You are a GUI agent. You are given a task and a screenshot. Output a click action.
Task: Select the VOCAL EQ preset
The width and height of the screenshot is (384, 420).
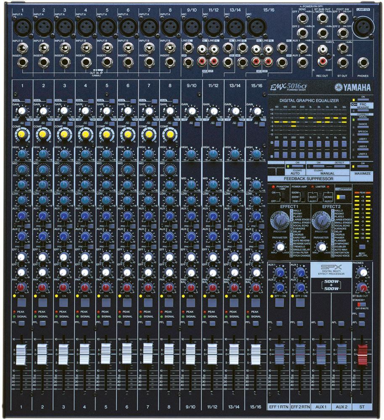tap(363, 120)
